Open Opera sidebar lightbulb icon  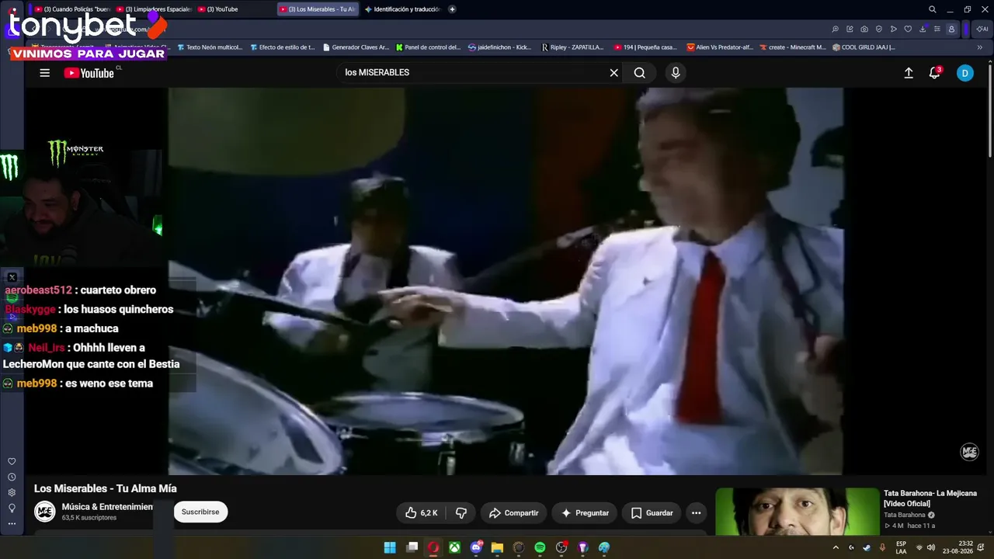coord(12,509)
